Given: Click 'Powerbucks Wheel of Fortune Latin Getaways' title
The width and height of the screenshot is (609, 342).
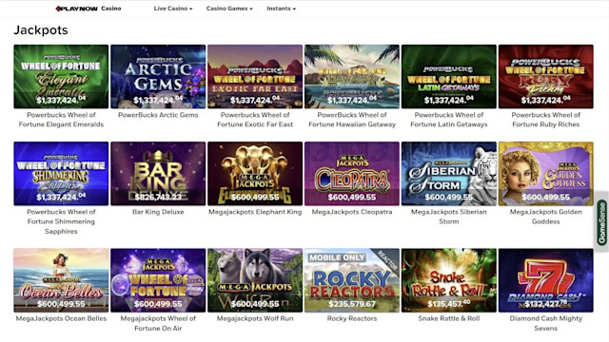Looking at the screenshot, I should 448,120.
